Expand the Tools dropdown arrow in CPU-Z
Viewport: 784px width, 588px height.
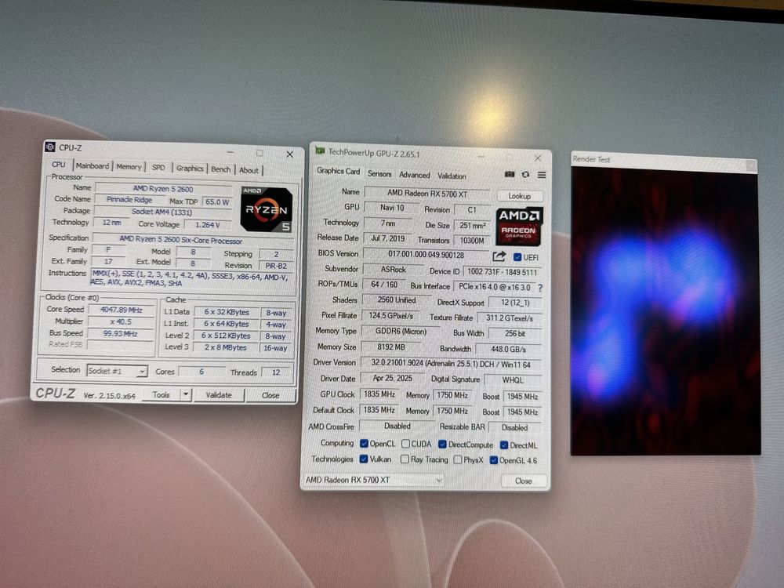pyautogui.click(x=186, y=394)
